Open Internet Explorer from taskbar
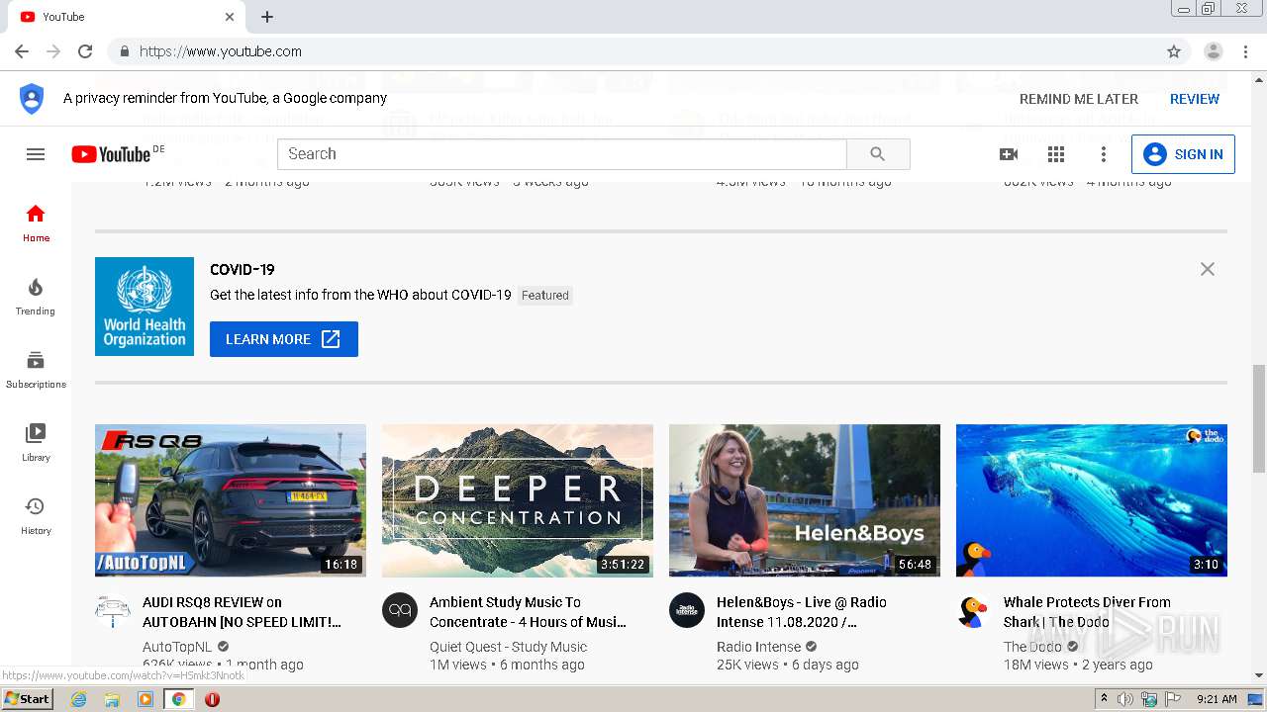Viewport: 1267px width, 712px height. pos(78,699)
